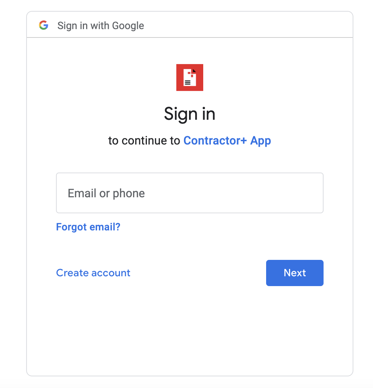This screenshot has width=373, height=388.
Task: Open the Forgot email? link
Action: click(x=88, y=227)
